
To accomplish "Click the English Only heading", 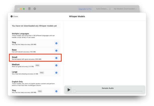I will [17, 82].
